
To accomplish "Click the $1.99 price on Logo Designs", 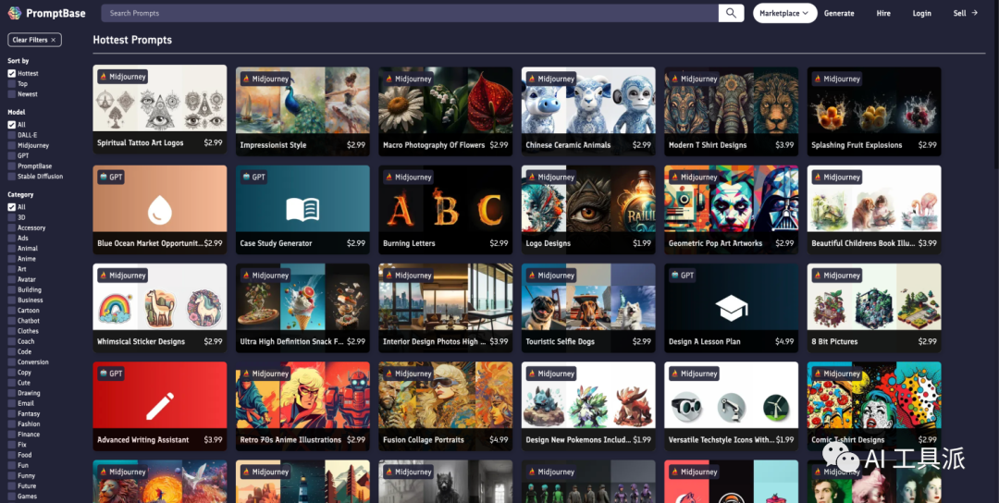I will 642,243.
